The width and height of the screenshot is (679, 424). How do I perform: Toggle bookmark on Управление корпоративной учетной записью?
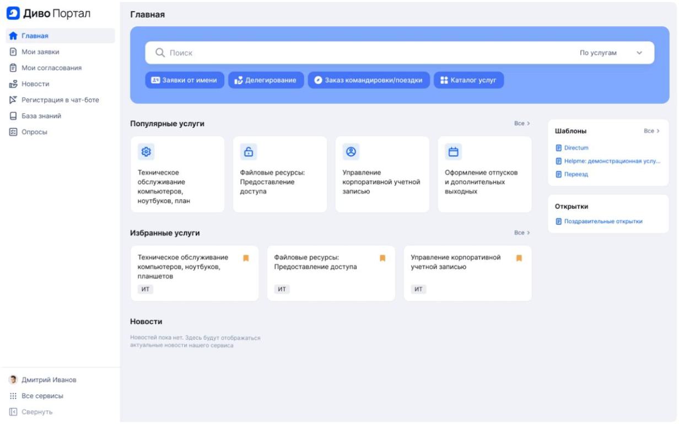519,258
